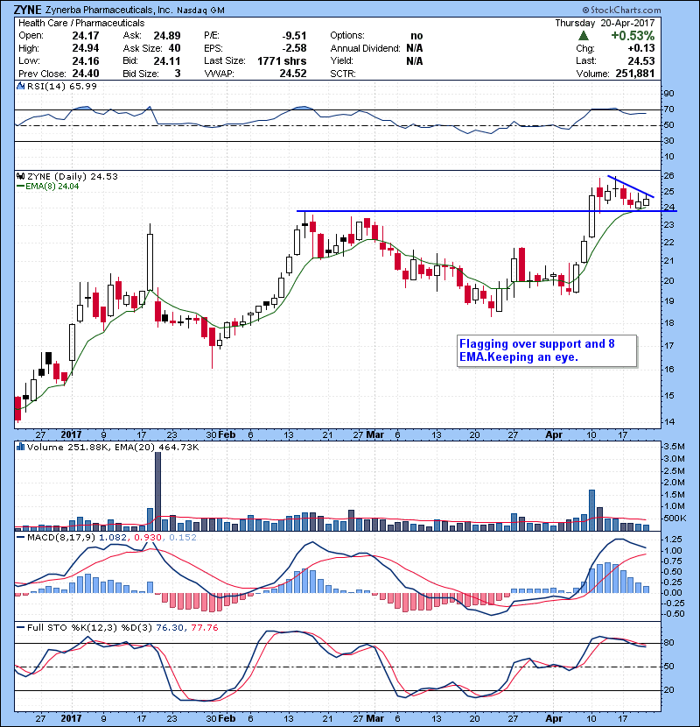Click the stochastic %K value 76.30
Screen dimensions: 700x727
[170, 628]
